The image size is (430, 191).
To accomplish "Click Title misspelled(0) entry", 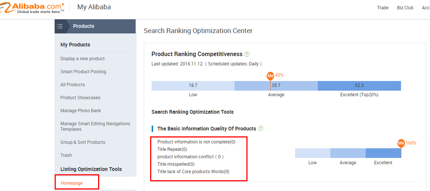I will click(x=176, y=164).
